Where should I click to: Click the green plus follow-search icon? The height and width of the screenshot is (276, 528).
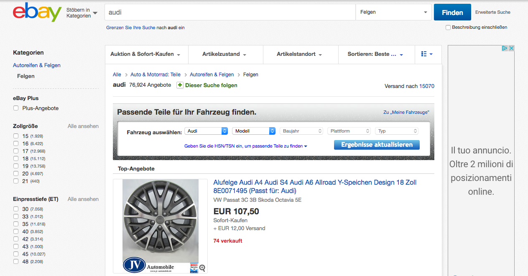click(180, 85)
